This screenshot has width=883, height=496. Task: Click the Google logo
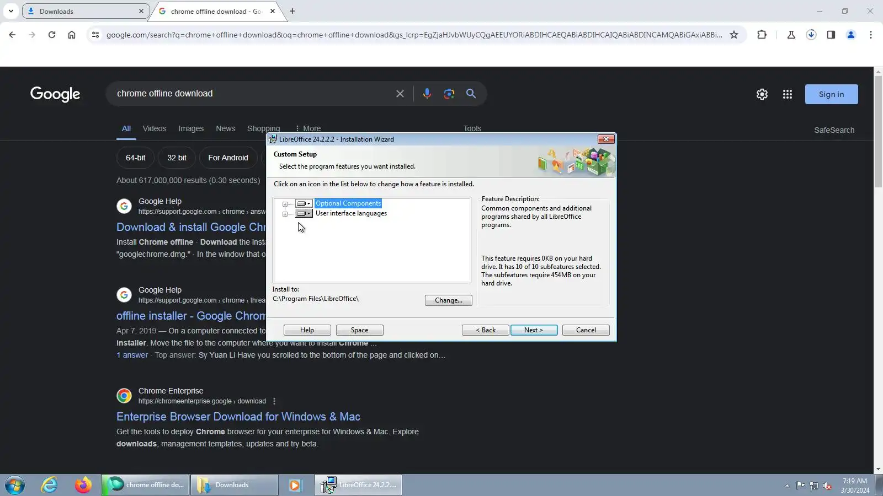click(55, 94)
